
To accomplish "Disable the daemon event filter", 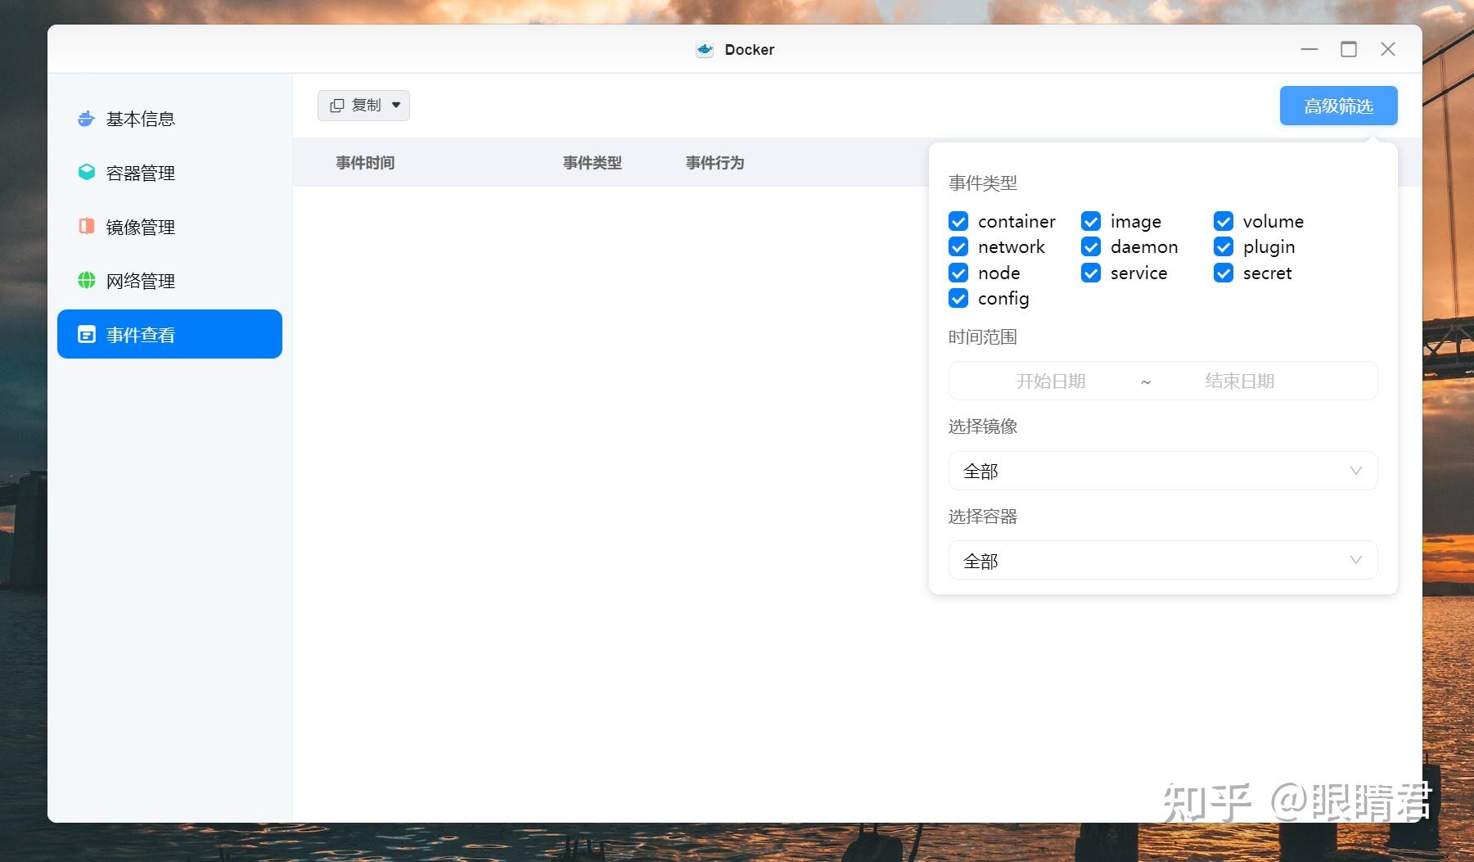I will tap(1091, 246).
